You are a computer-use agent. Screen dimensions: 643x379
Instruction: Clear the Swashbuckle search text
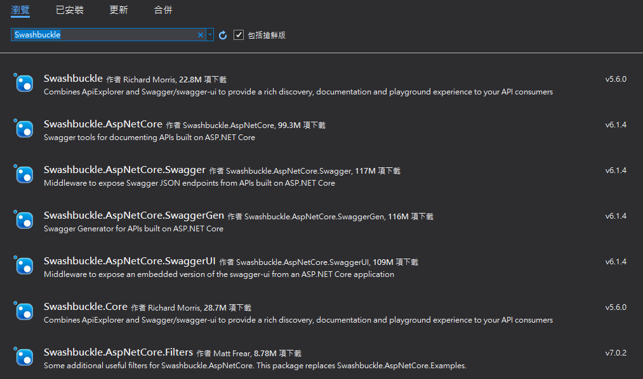click(201, 35)
